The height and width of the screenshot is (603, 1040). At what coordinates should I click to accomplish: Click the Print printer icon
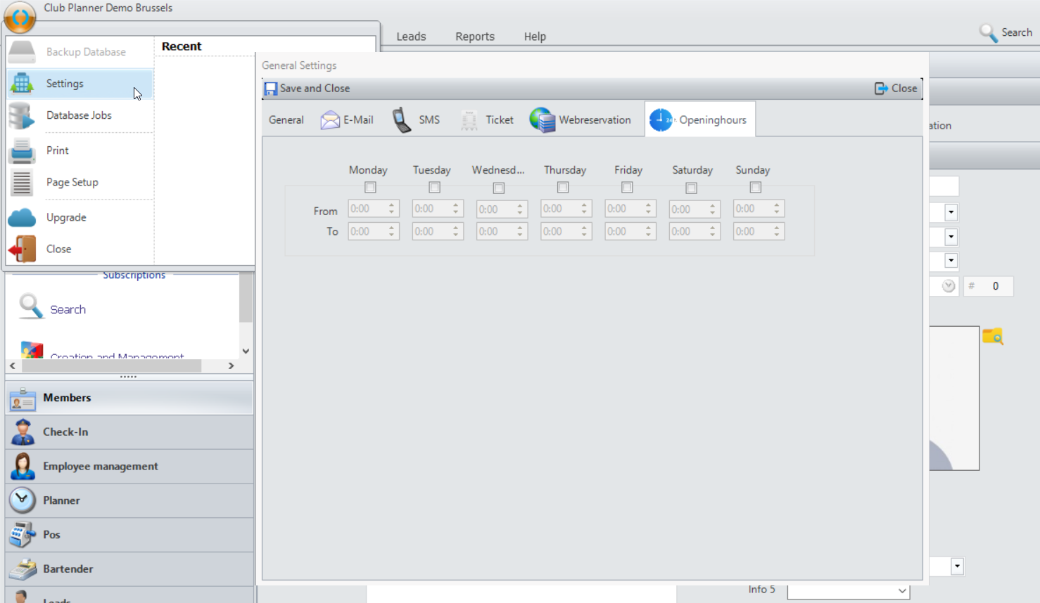(x=22, y=150)
